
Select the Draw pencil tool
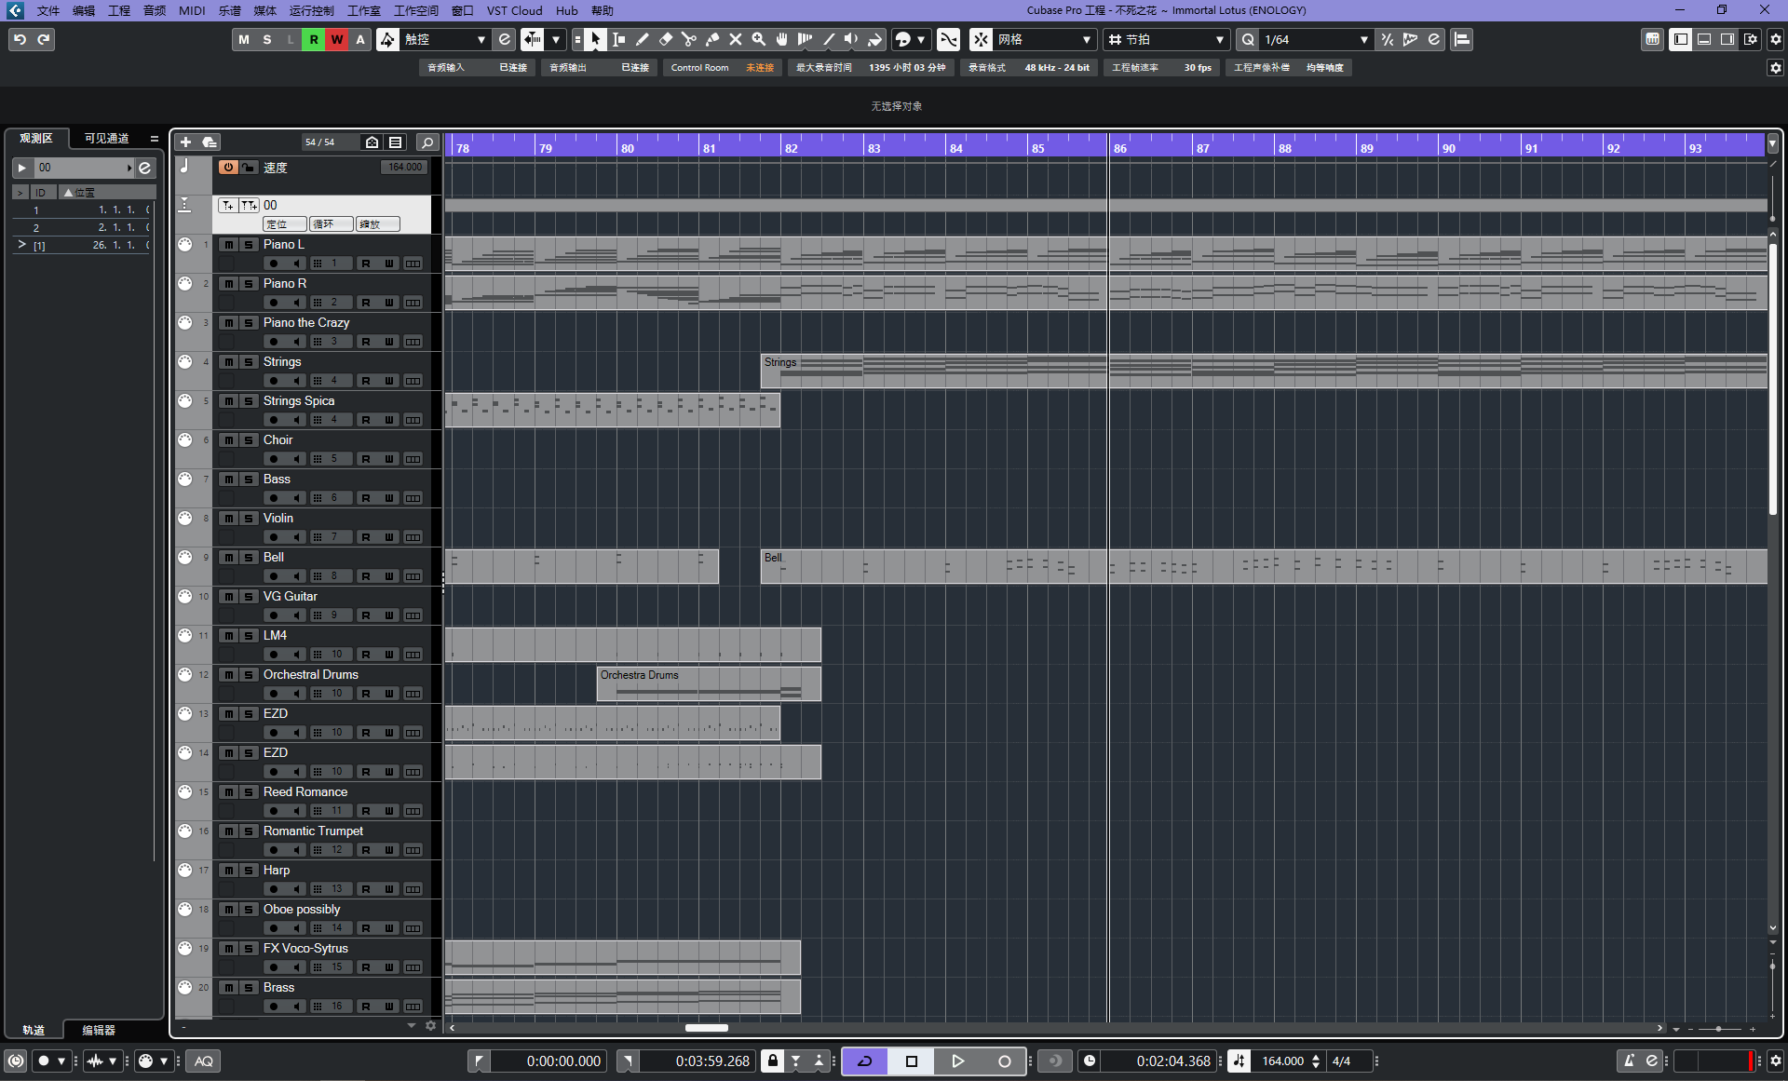click(642, 39)
